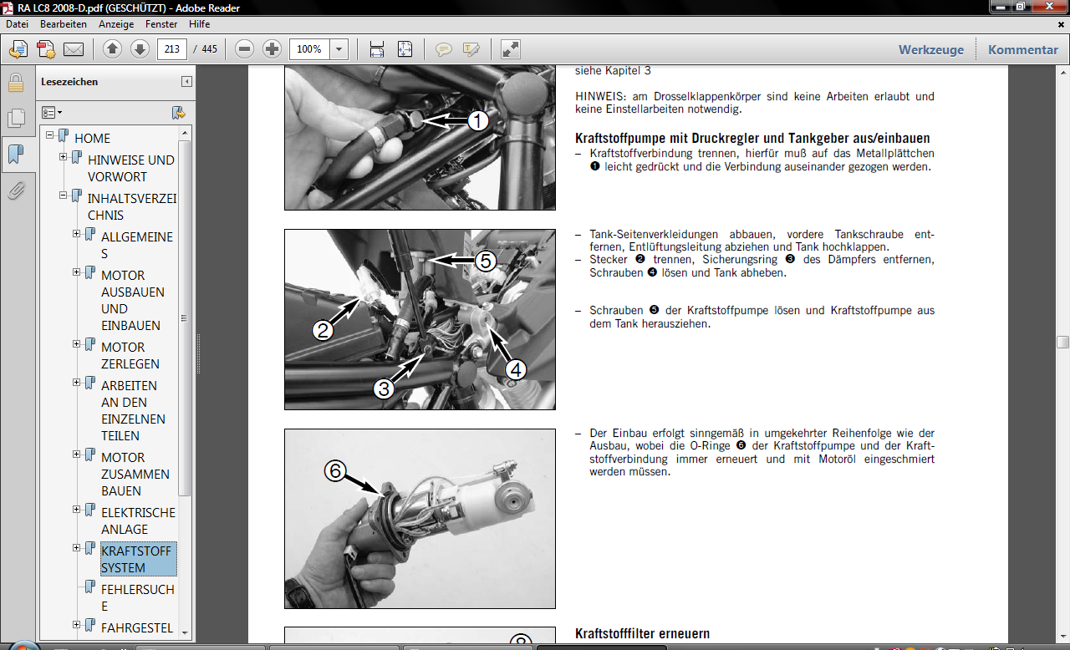This screenshot has height=650, width=1070.
Task: Open the Kommentar pane
Action: tap(1022, 49)
